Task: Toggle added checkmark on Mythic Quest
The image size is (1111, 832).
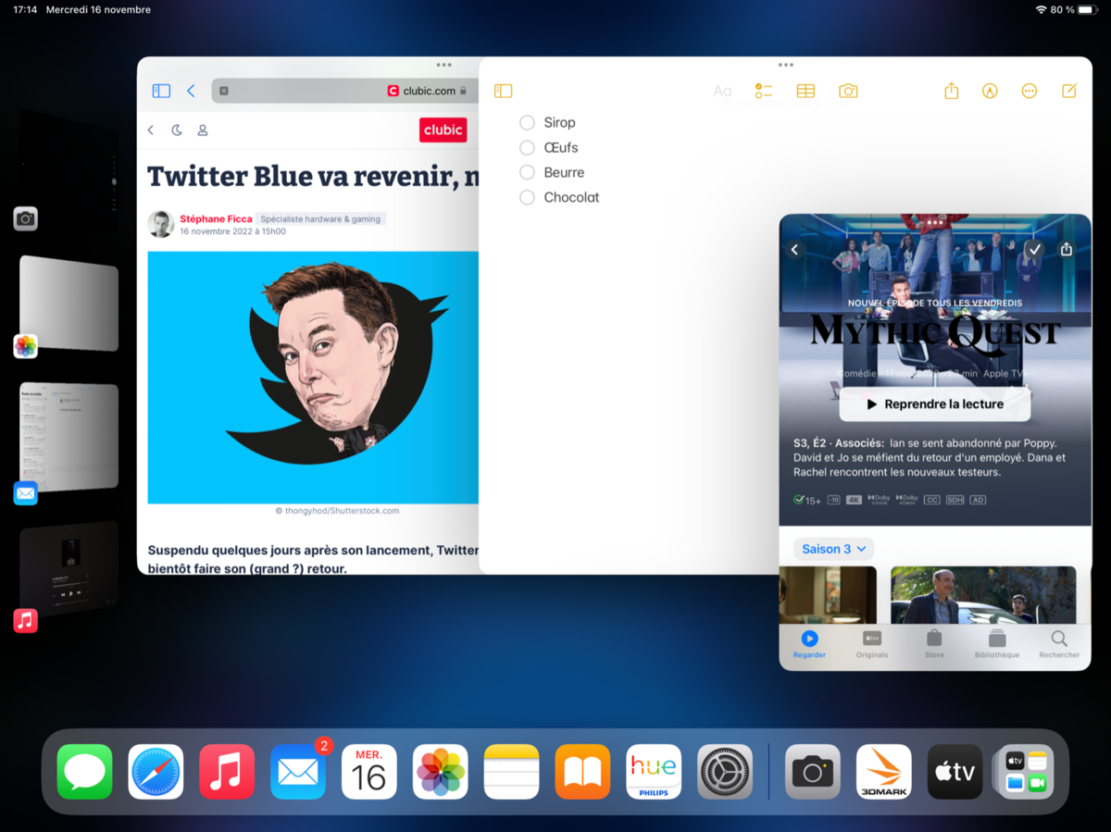Action: click(x=1035, y=249)
